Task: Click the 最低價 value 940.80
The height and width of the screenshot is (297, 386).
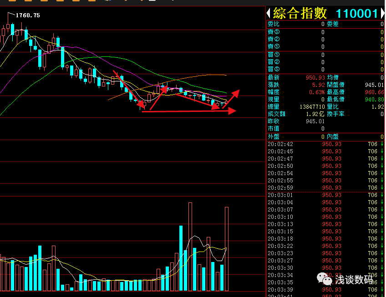Action: tap(375, 100)
